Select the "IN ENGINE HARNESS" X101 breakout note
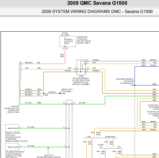 coord(125,81)
